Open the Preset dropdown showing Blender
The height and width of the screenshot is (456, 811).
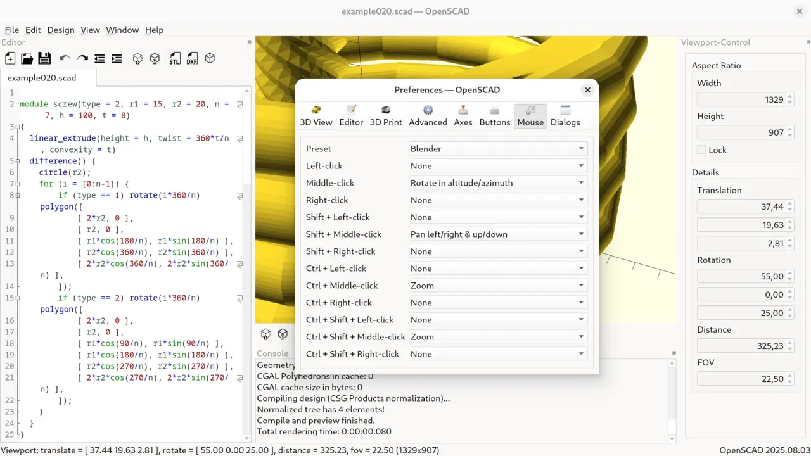[x=498, y=149]
